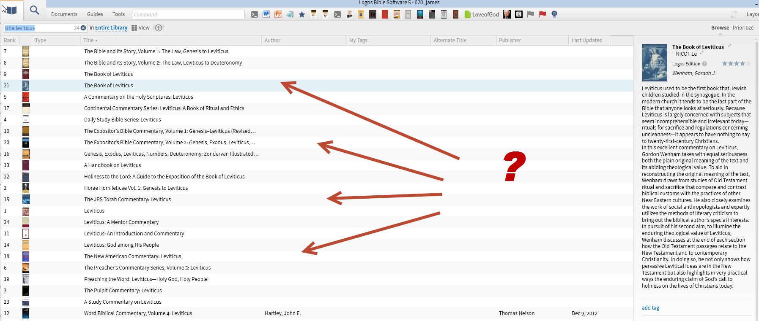The height and width of the screenshot is (321, 759).
Task: Click the greyed sync arrows icon
Action: coord(734,14)
